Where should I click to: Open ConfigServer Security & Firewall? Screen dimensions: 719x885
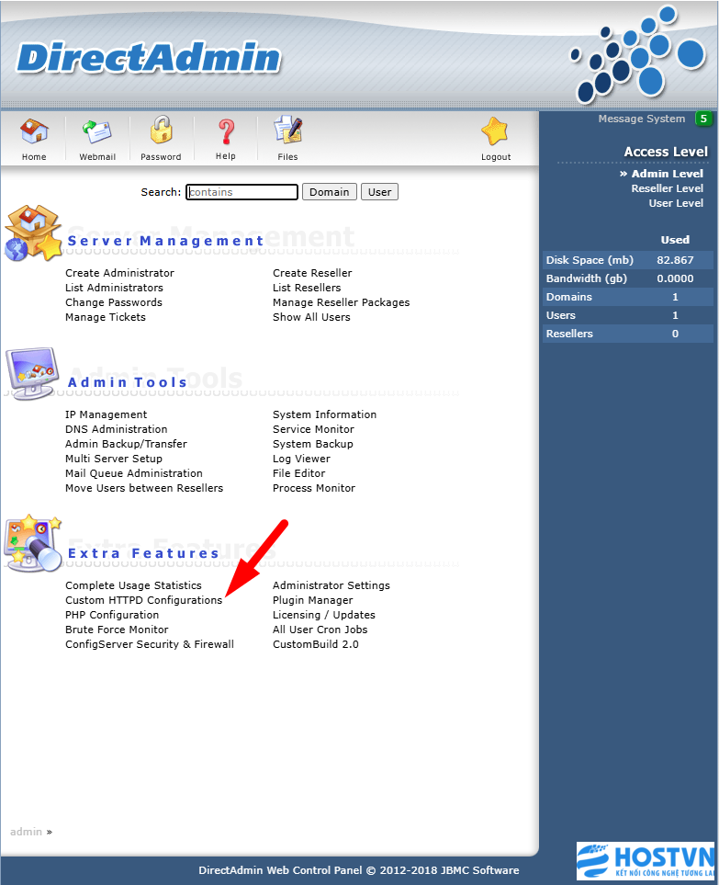pyautogui.click(x=150, y=644)
